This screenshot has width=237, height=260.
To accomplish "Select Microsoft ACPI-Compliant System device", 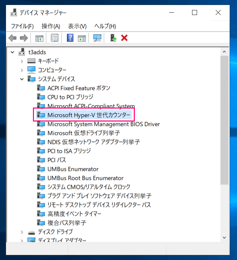I will pos(91,106).
